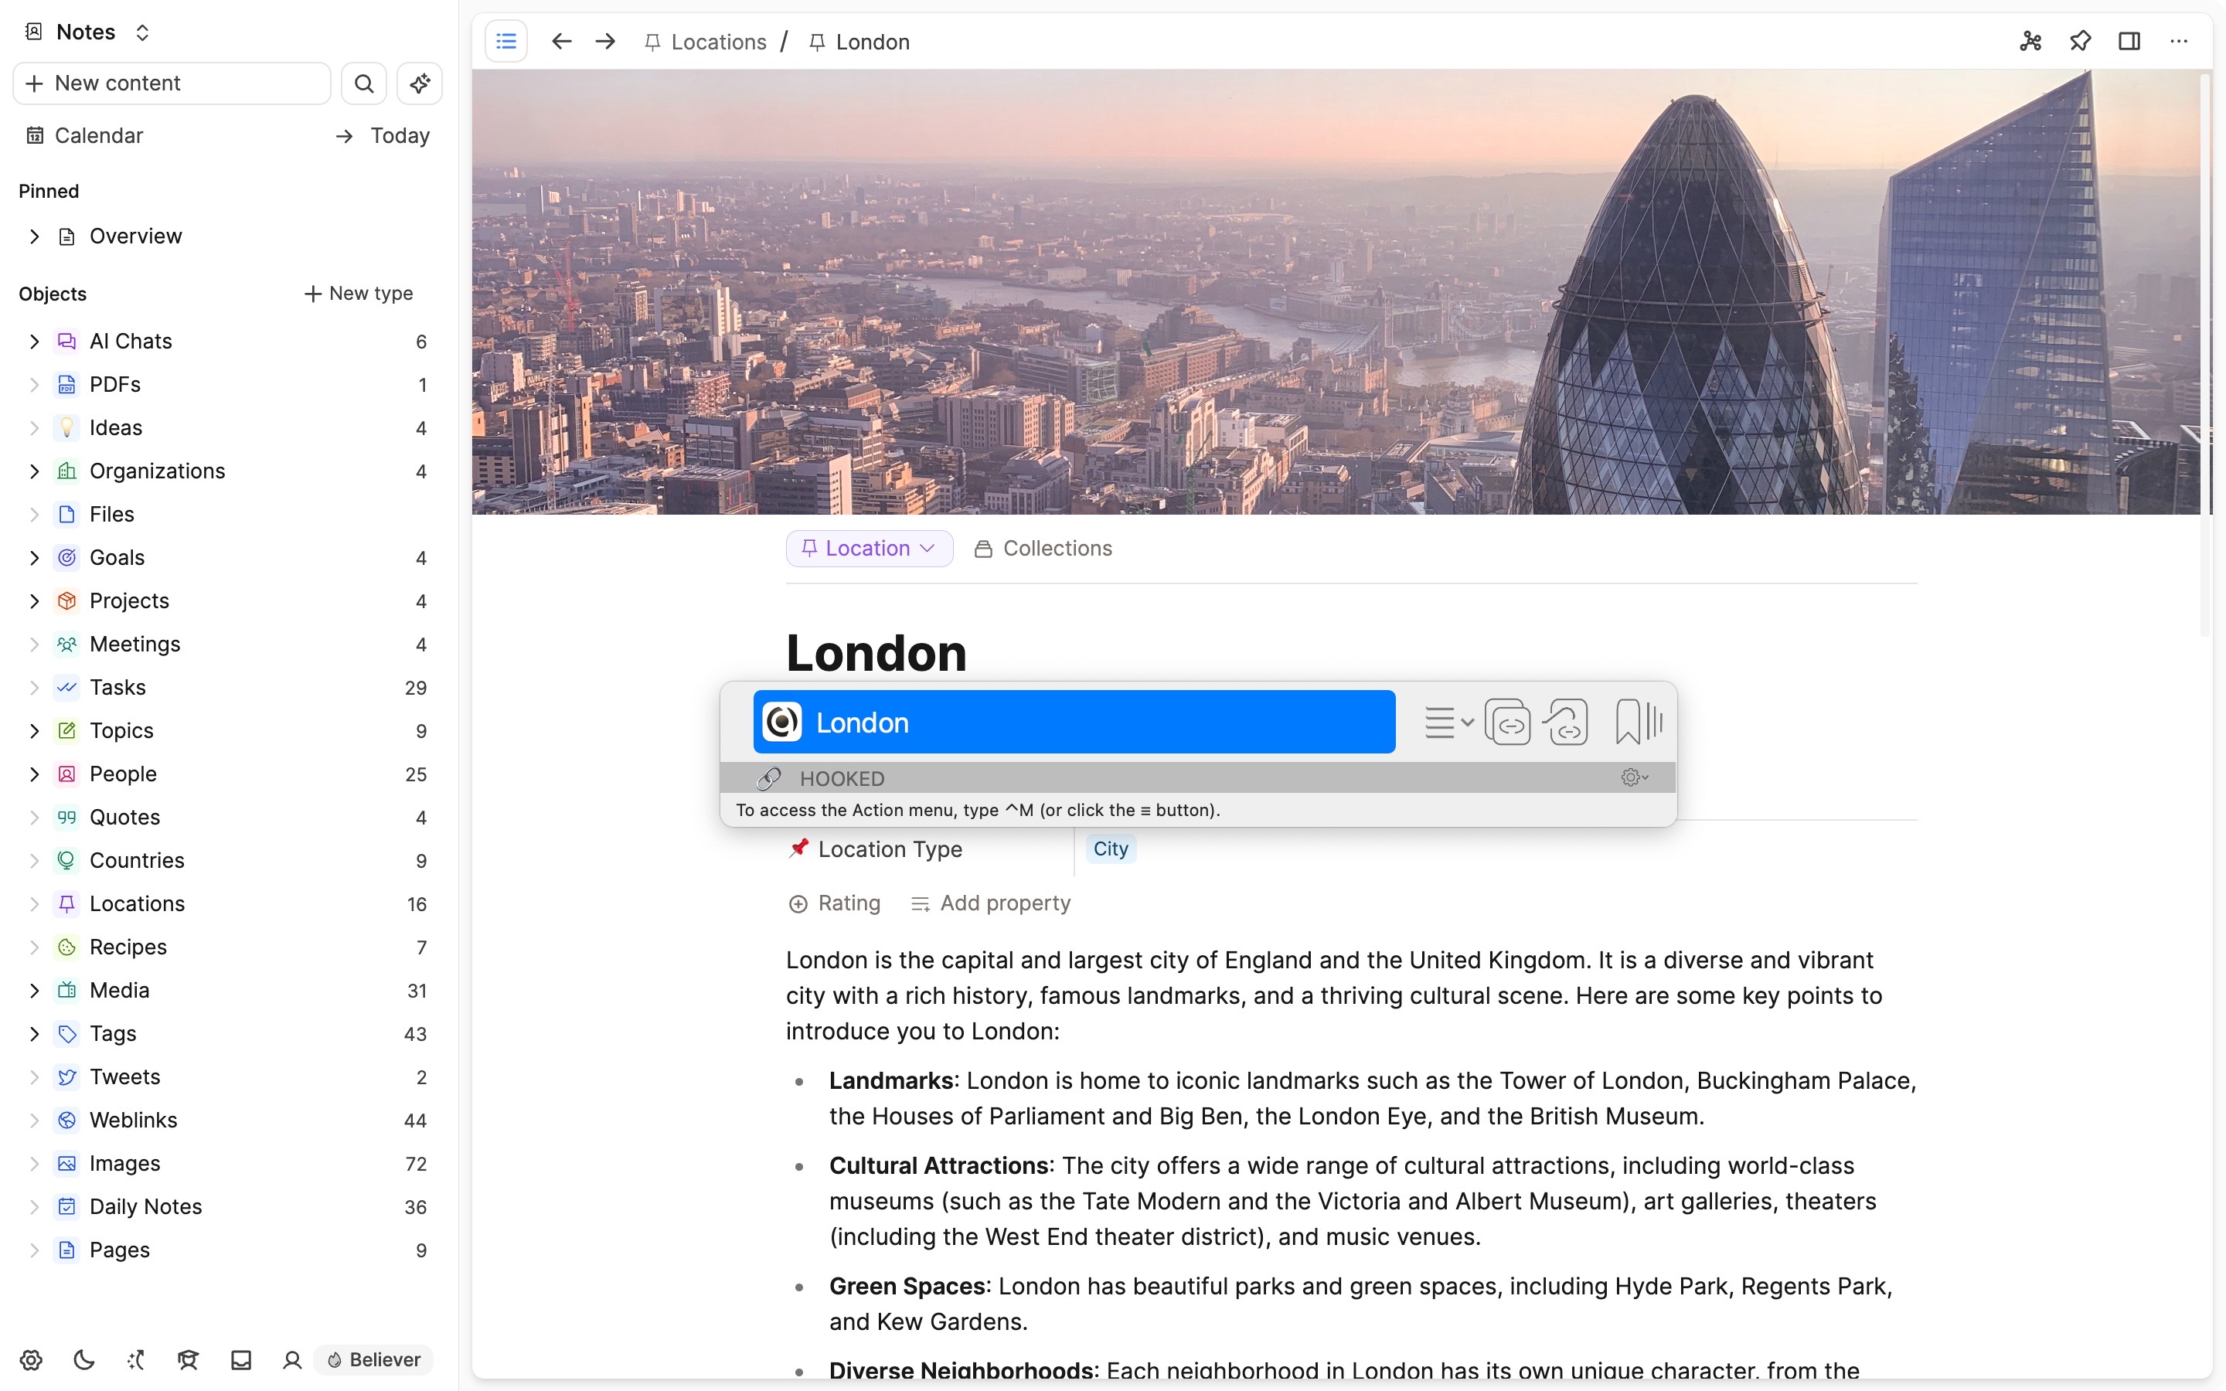The image size is (2226, 1391).
Task: Click the AI Chats icon in sidebar
Action: 66,340
